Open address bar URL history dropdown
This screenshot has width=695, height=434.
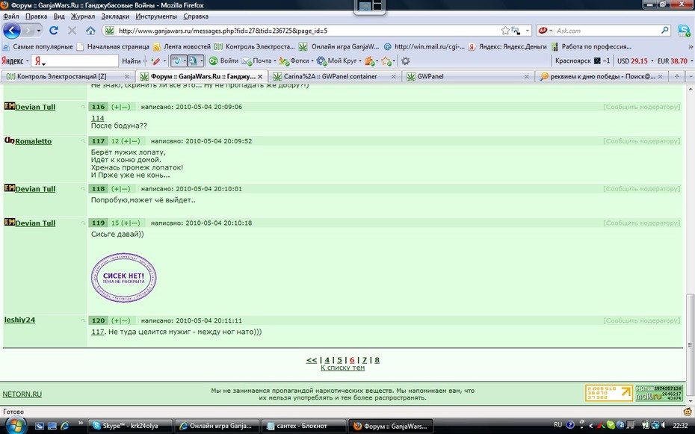pyautogui.click(x=527, y=31)
